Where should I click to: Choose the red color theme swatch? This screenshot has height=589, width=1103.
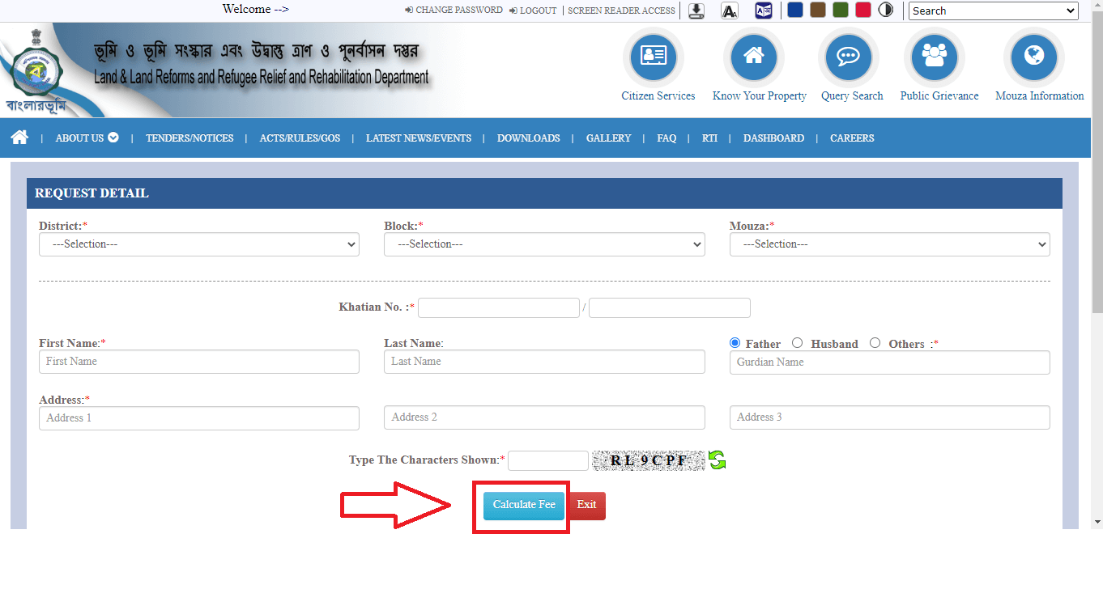(863, 10)
